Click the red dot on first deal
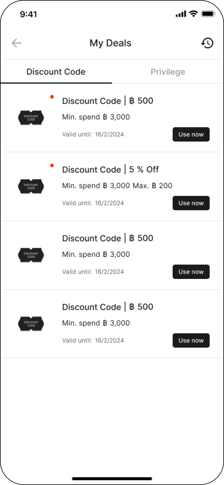This screenshot has width=224, height=485. pyautogui.click(x=52, y=97)
